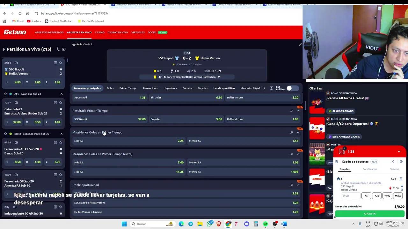The height and width of the screenshot is (229, 408).
Task: Open the ¡Recibe 60 Giros Gratis! offer
Action: point(347,98)
